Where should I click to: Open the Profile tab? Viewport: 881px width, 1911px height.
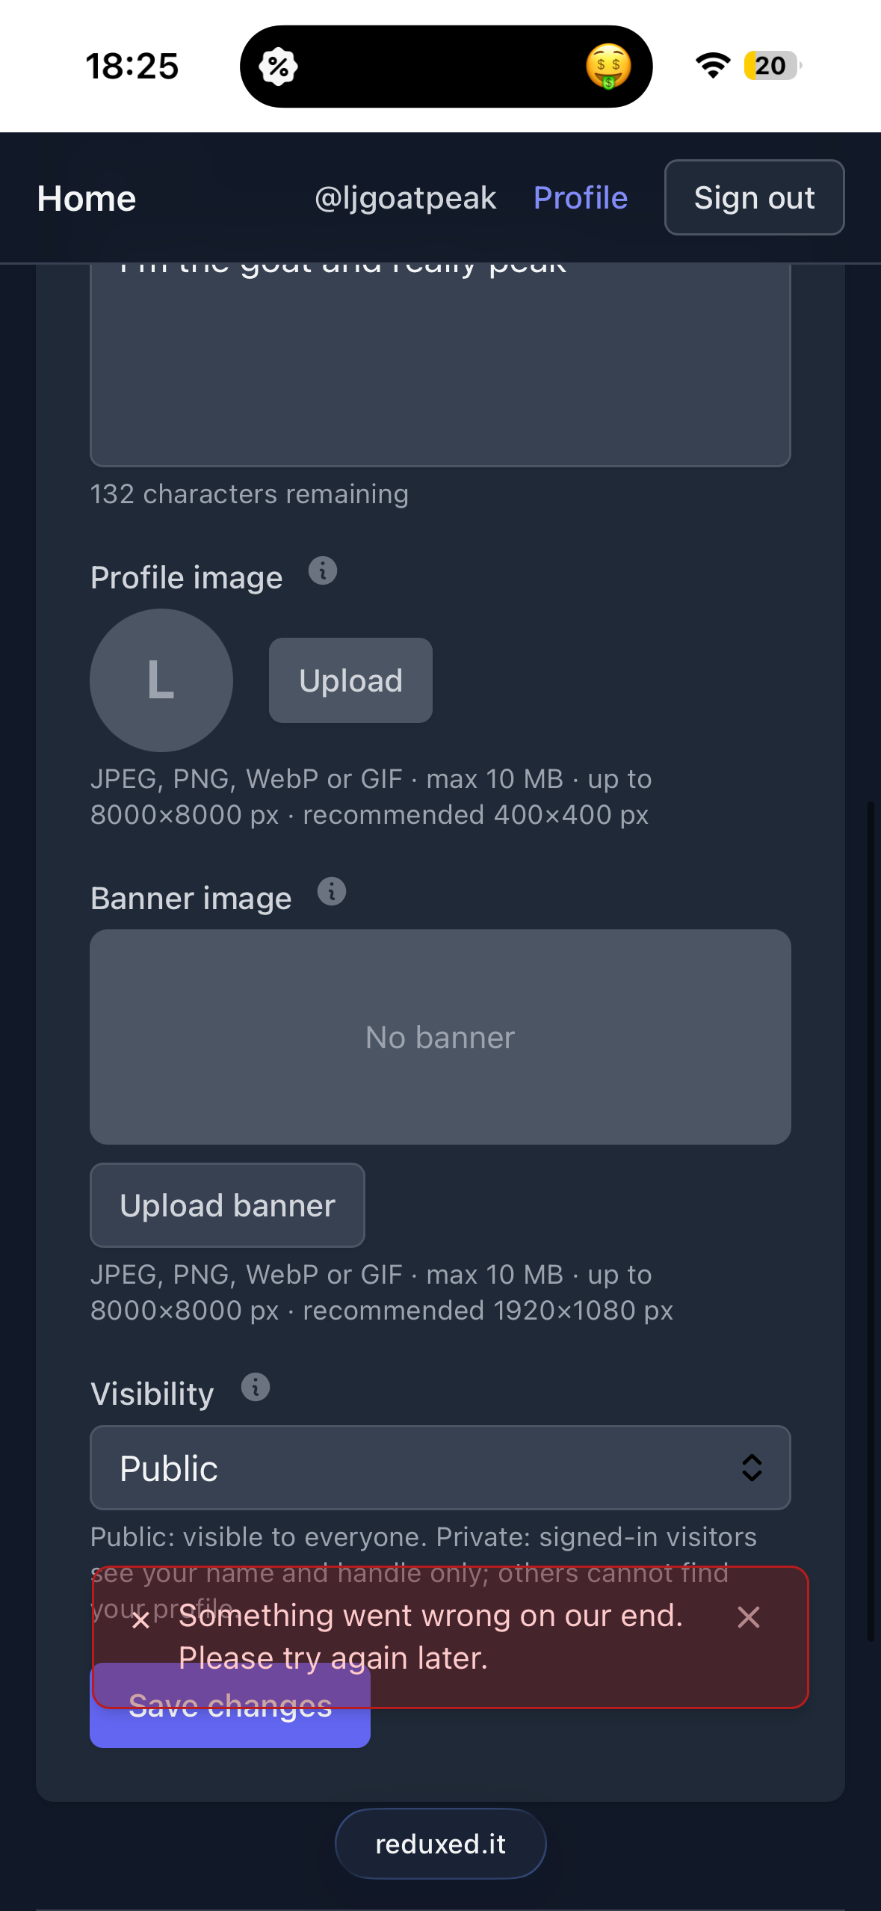(x=581, y=198)
